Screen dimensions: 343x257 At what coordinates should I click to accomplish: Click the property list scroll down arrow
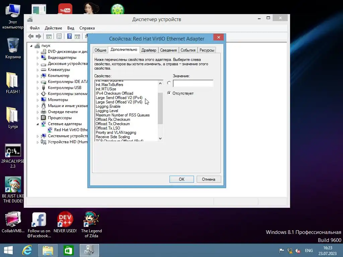coord(160,138)
